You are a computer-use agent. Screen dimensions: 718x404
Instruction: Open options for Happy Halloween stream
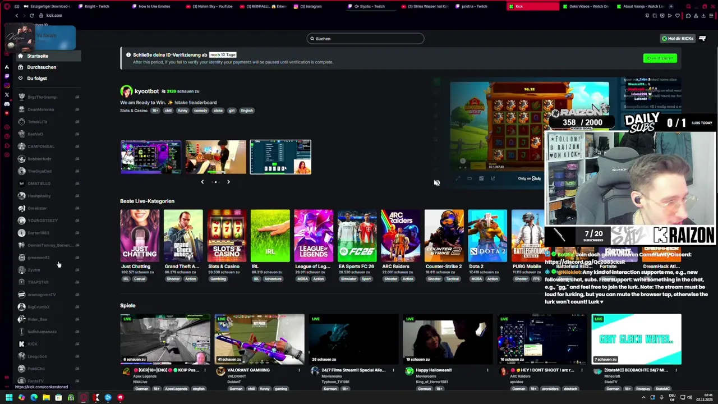pyautogui.click(x=487, y=370)
